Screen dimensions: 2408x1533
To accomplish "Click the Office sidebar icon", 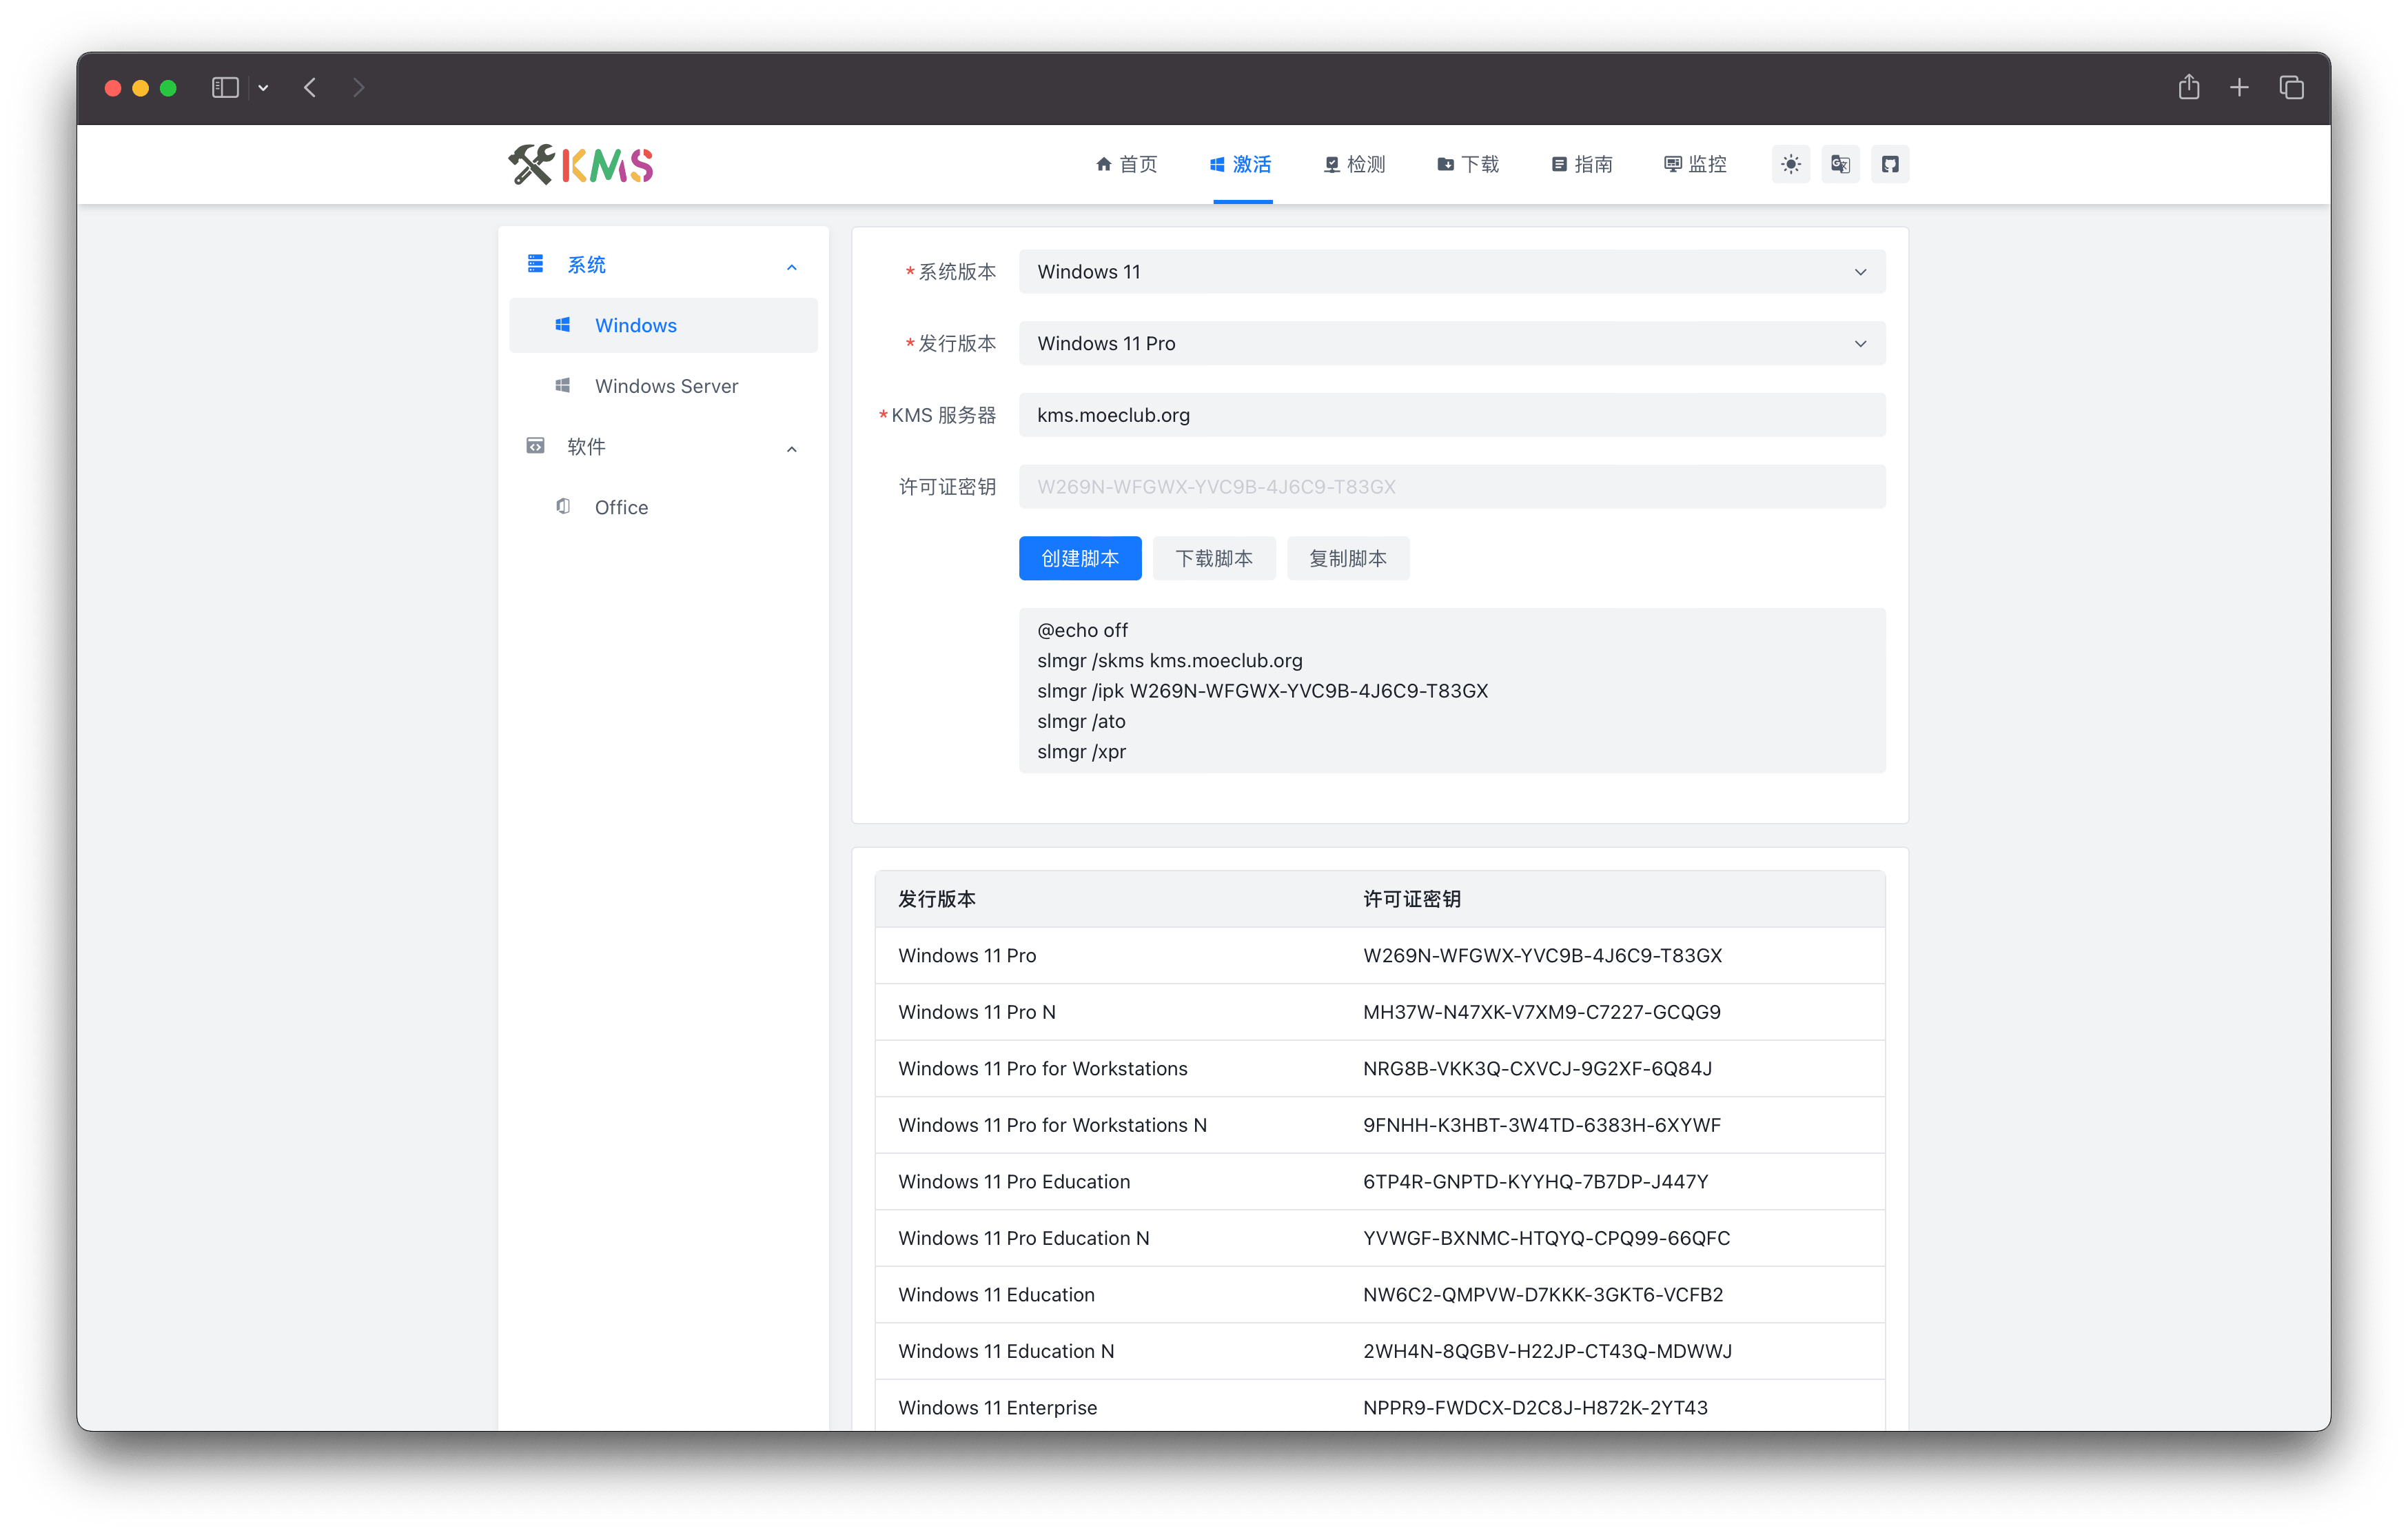I will pos(563,506).
